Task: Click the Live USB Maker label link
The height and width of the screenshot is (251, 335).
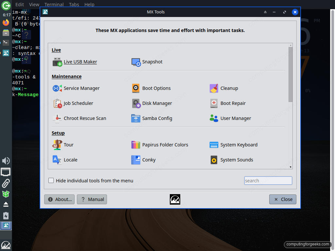Action: [80, 62]
